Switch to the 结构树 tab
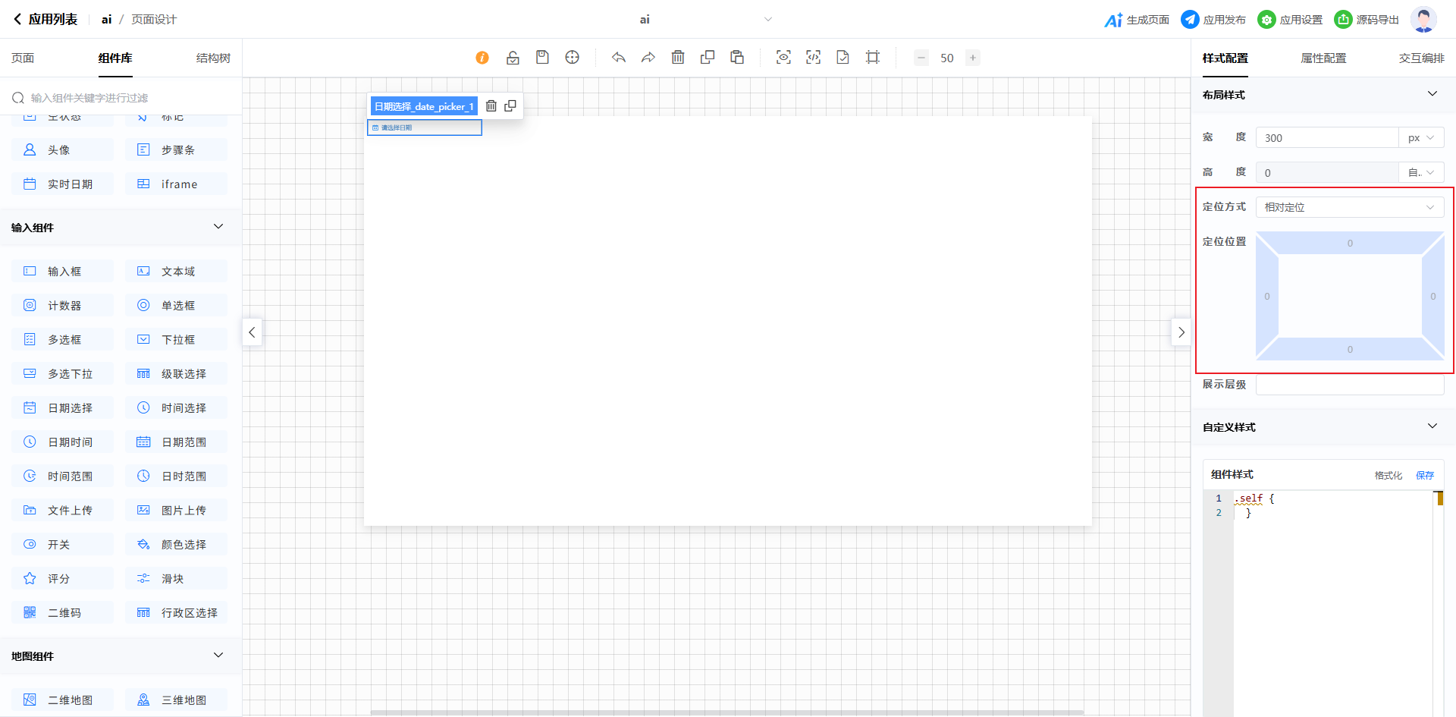Image resolution: width=1456 pixels, height=717 pixels. pos(213,58)
